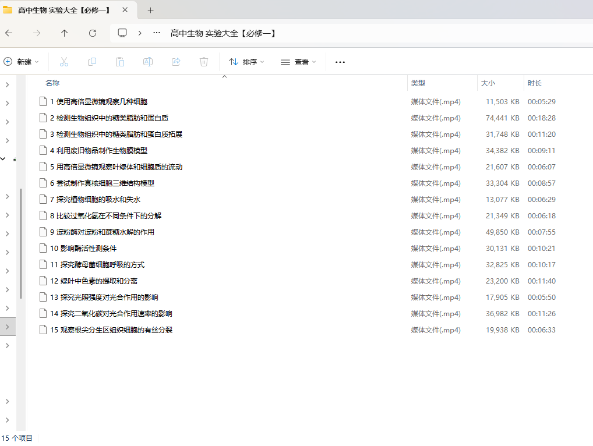The width and height of the screenshot is (593, 446).
Task: Go up one folder level
Action: coord(65,33)
